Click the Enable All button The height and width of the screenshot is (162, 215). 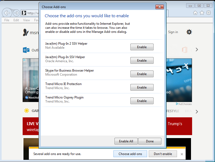point(126,141)
